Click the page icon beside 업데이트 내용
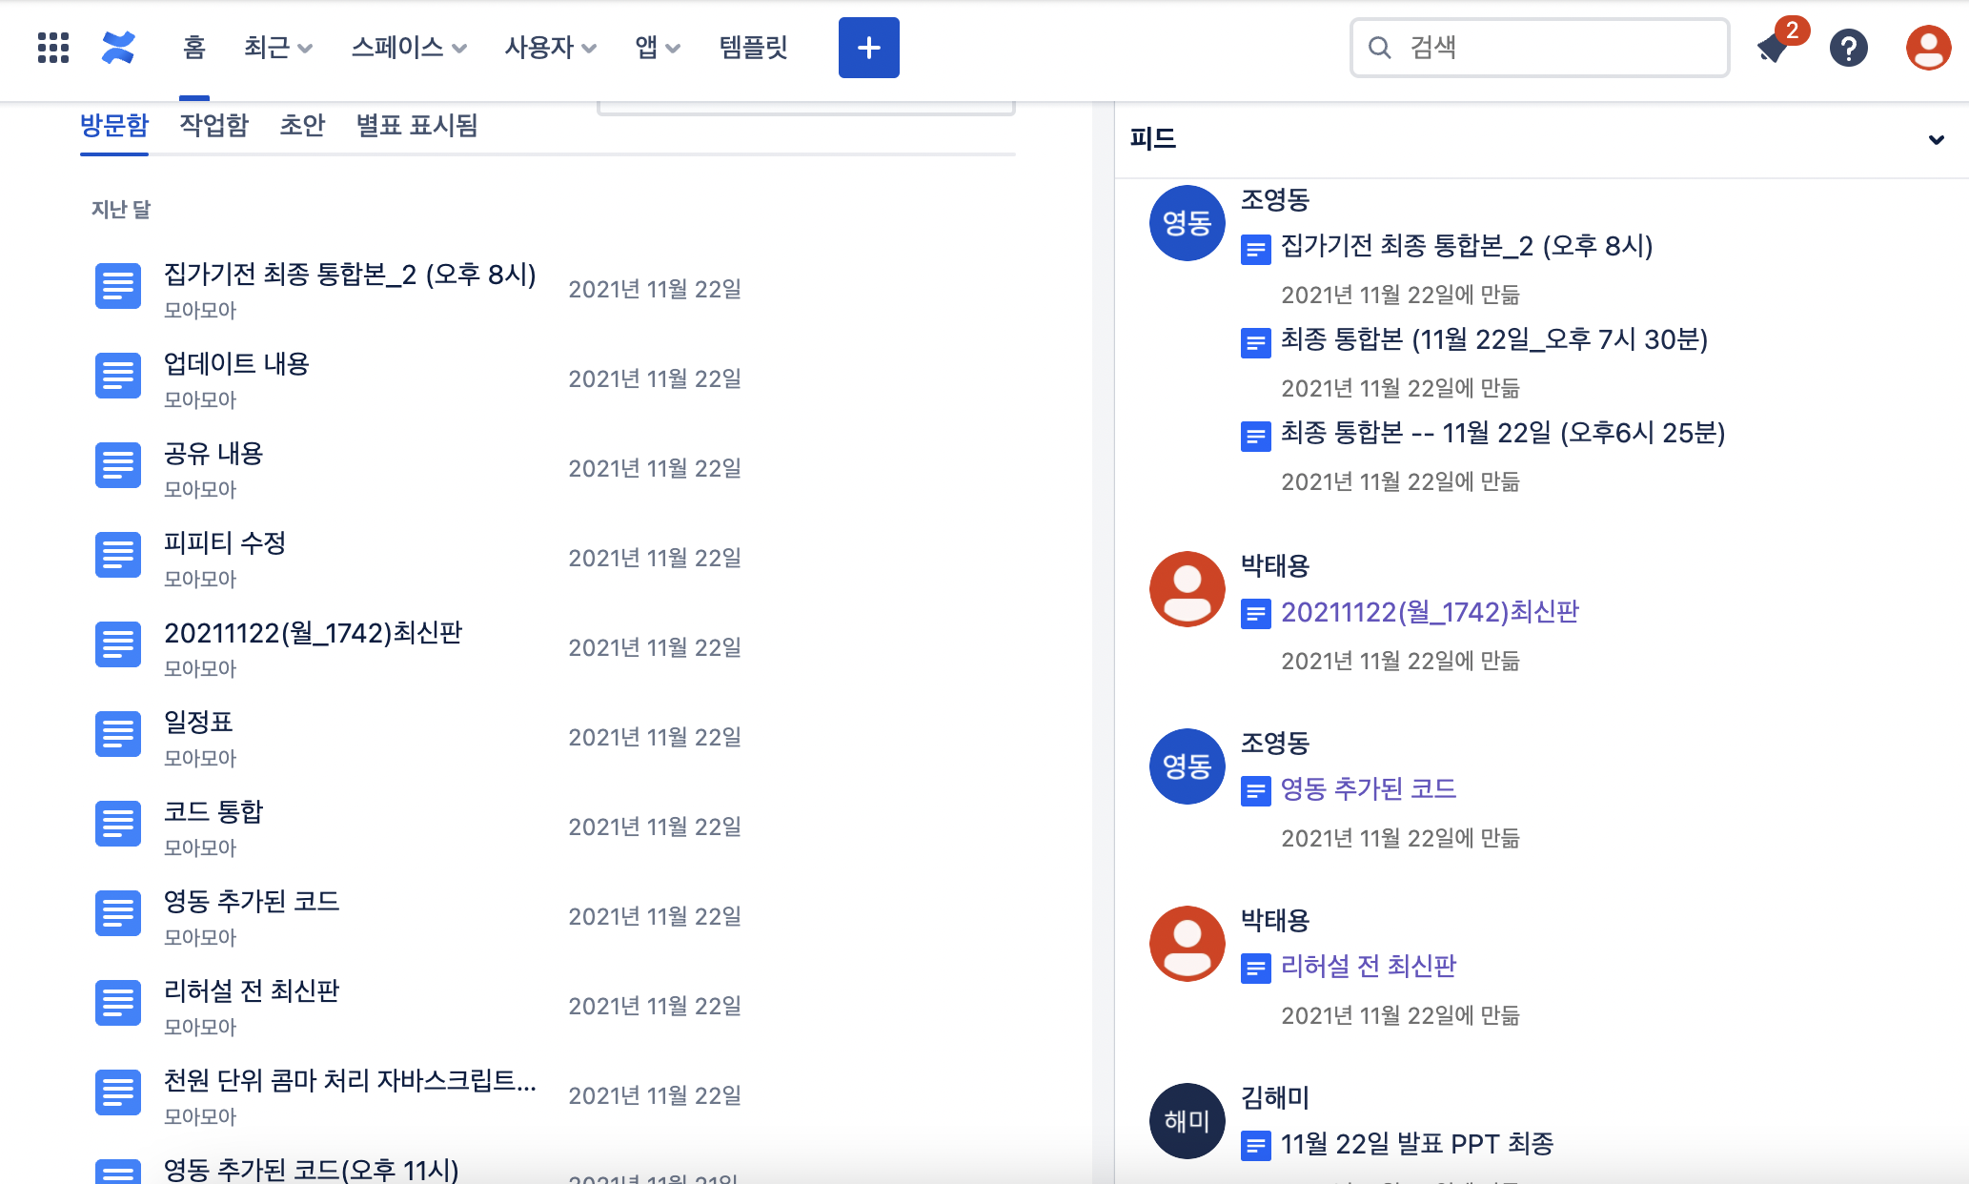Viewport: 1969px width, 1184px height. pyautogui.click(x=118, y=376)
